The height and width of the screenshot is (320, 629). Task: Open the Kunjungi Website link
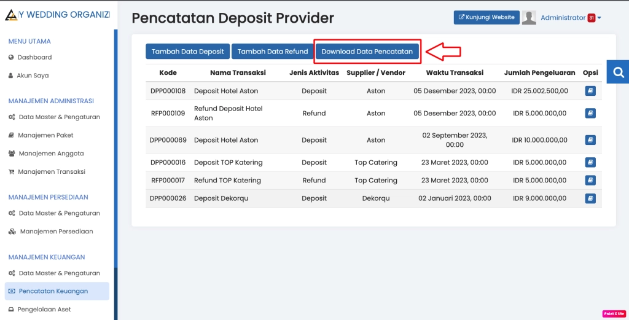(486, 17)
